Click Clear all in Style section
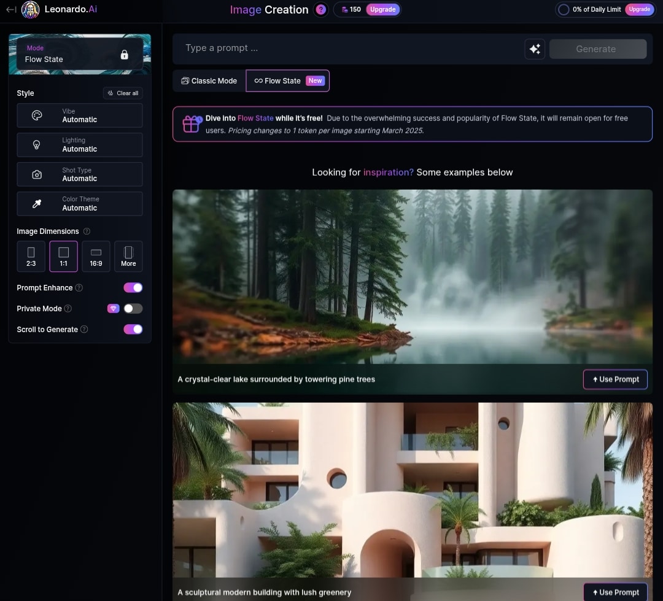This screenshot has width=663, height=601. [123, 93]
